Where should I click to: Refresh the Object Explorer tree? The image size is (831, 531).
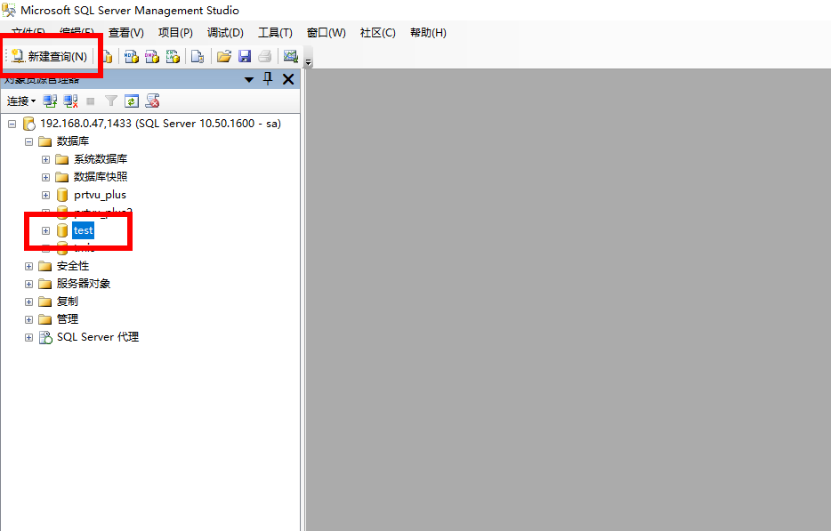click(x=132, y=101)
